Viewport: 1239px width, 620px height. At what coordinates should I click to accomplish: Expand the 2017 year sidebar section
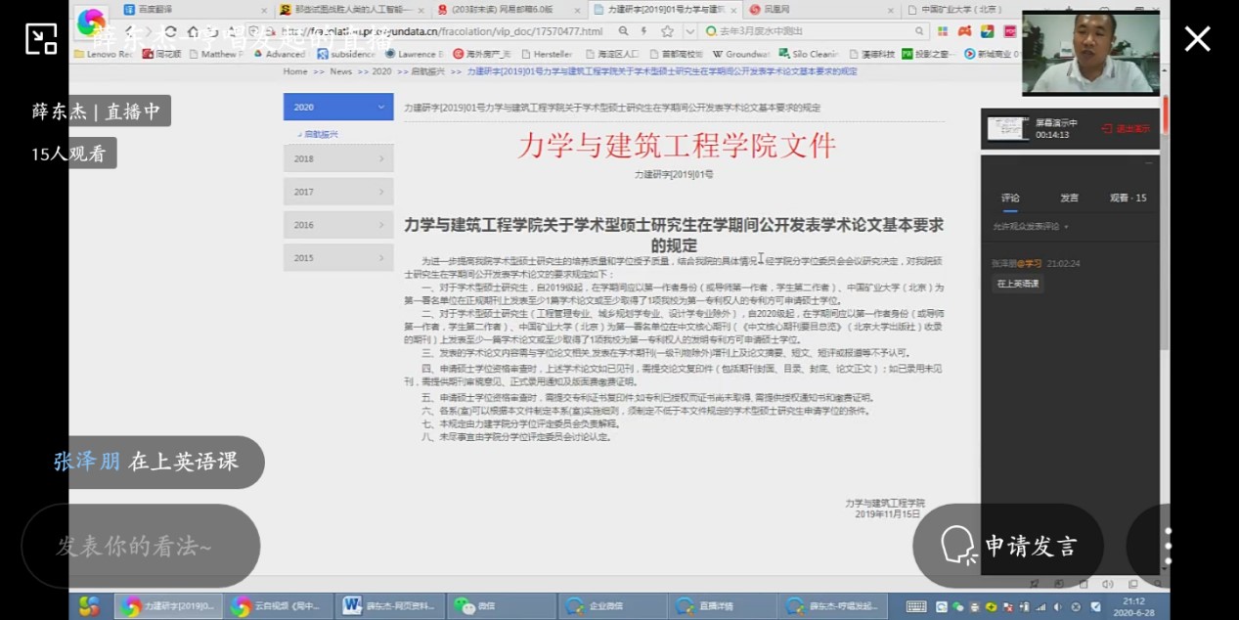click(x=338, y=192)
